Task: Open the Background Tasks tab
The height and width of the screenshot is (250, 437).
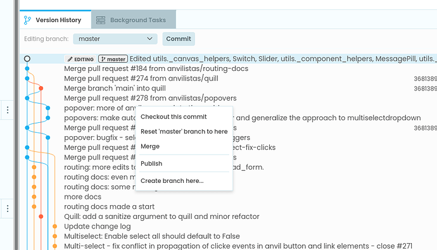Action: point(134,20)
